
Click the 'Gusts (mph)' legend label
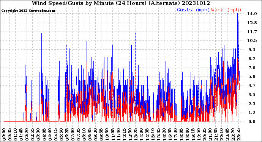tap(193, 10)
